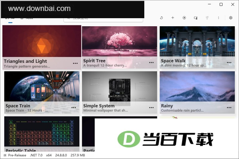The width and height of the screenshot is (239, 159).
Task: Click 'A slow moving, 12 hour sp...' description
Action: point(184,65)
